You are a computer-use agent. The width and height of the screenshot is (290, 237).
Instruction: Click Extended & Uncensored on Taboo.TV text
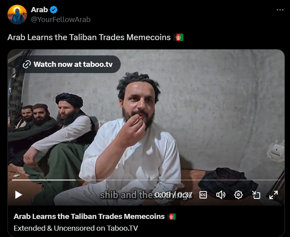pos(76,228)
